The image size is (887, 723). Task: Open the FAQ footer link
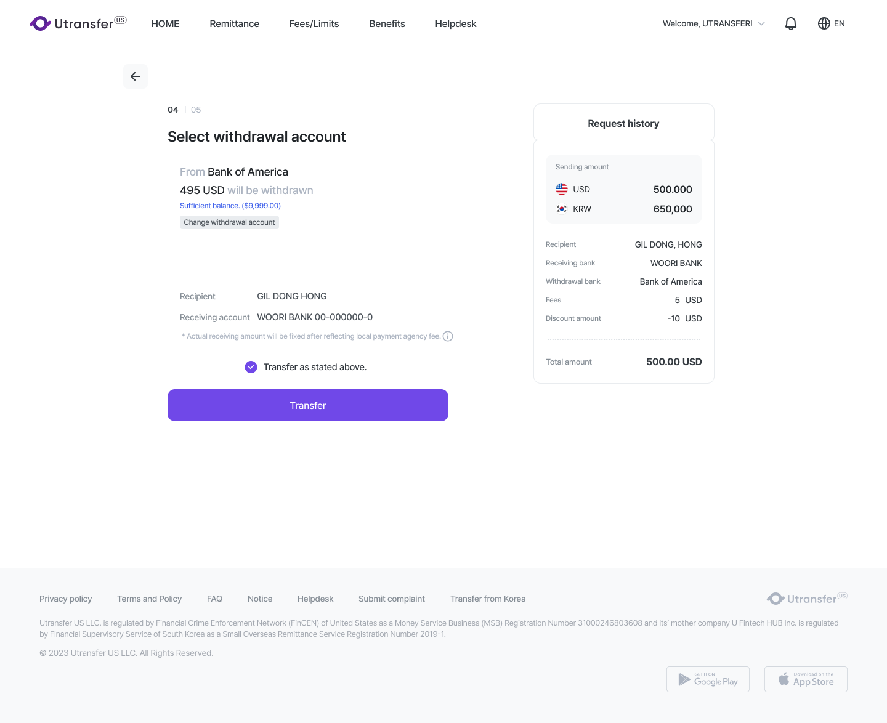(214, 599)
